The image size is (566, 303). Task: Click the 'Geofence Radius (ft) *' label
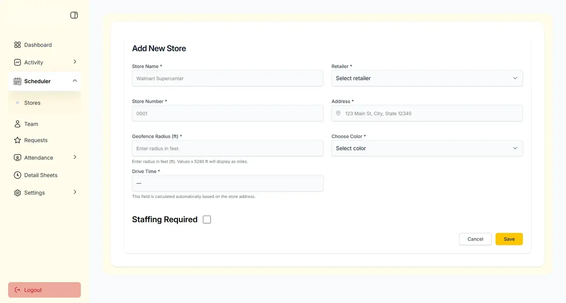(157, 136)
